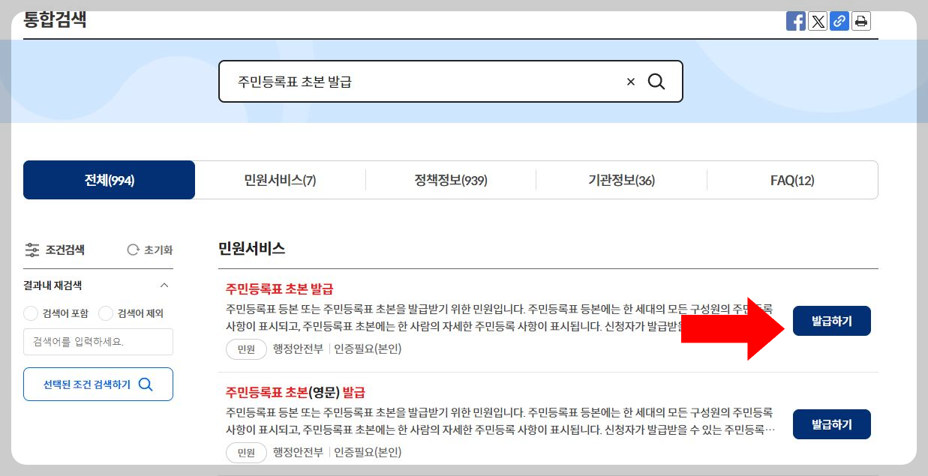Collapse the 결과내 재검색 section
928x476 pixels.
pos(164,285)
